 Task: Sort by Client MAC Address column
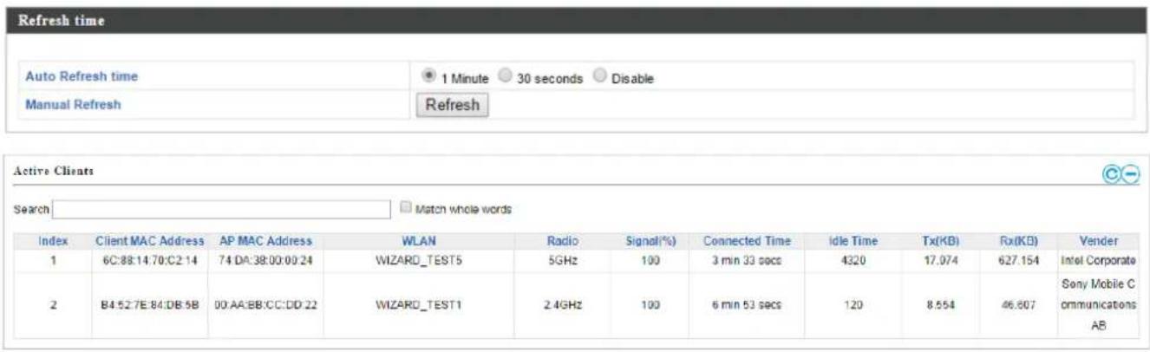point(149,240)
